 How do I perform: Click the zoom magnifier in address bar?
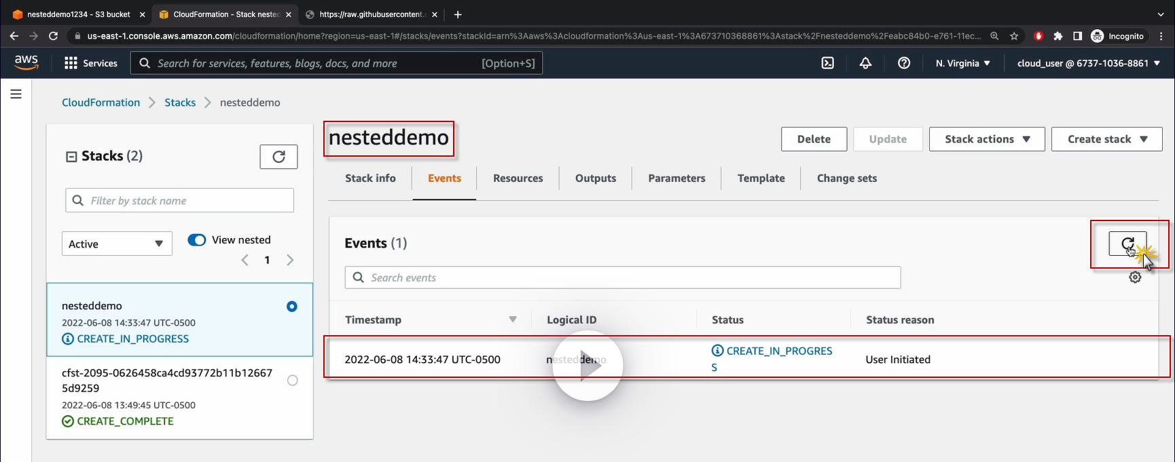click(994, 36)
